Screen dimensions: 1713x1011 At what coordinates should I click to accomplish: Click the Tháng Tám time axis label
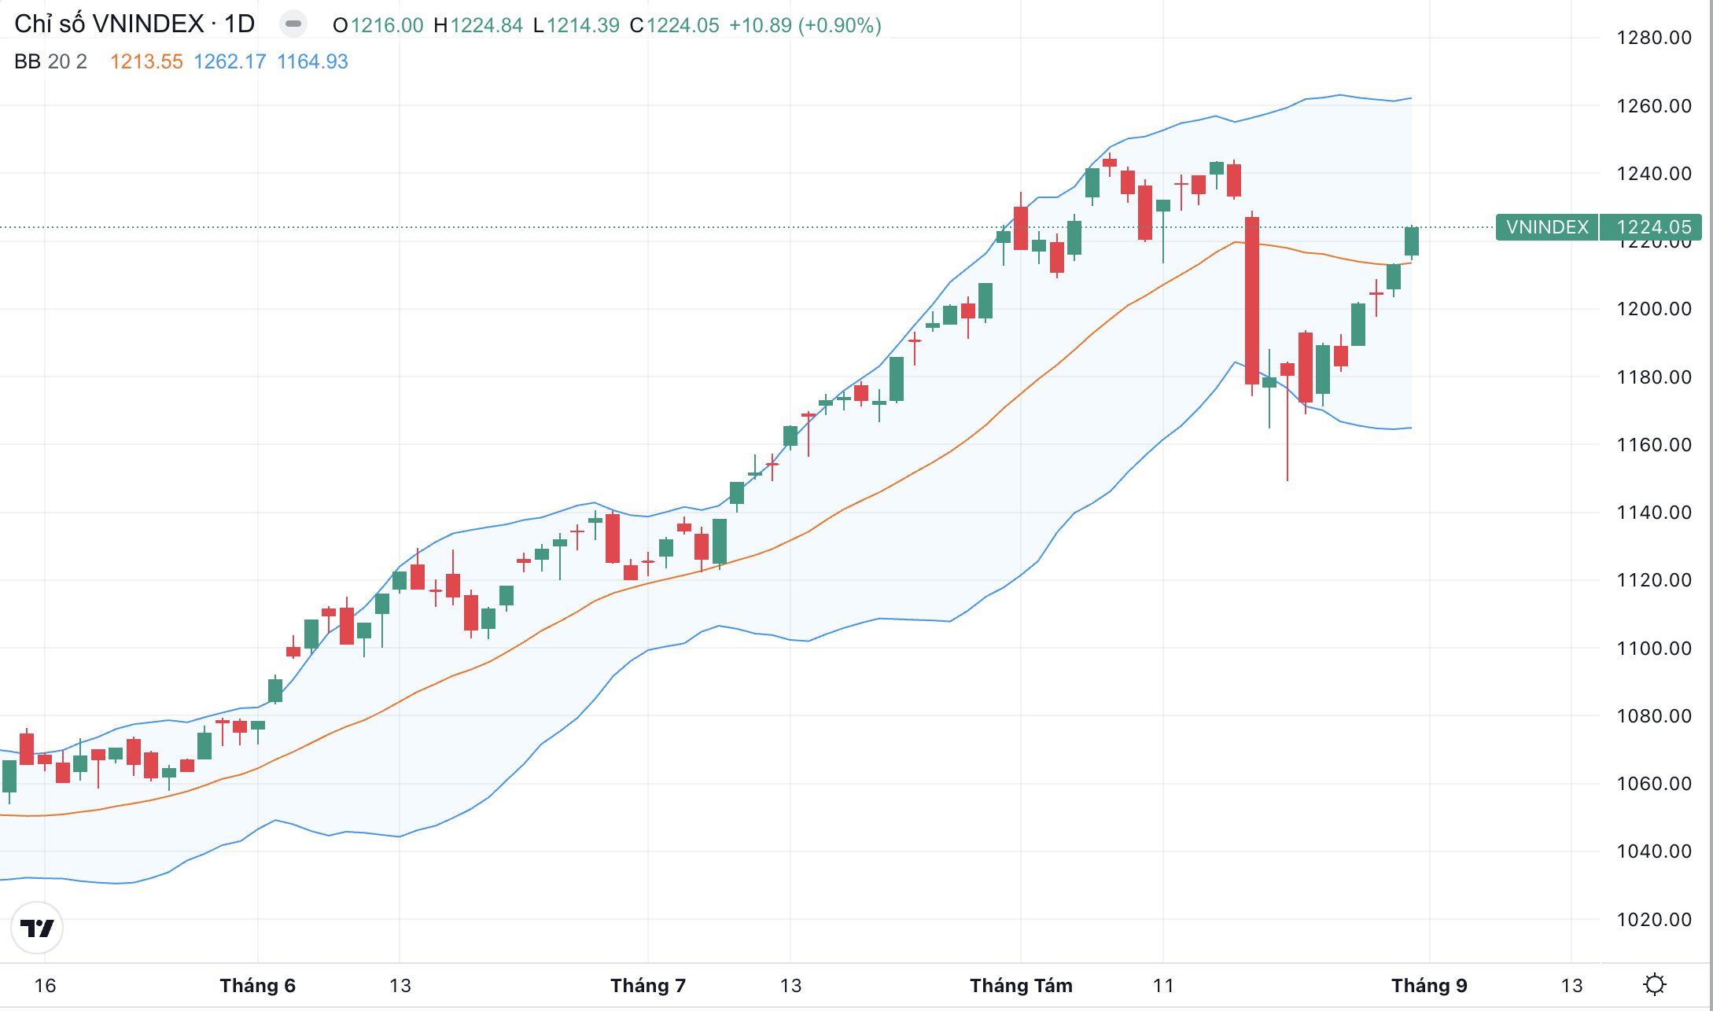(x=1021, y=986)
